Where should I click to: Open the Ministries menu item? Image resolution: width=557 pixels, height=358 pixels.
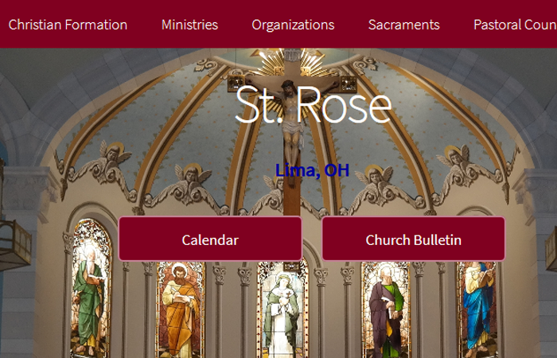[x=189, y=25]
